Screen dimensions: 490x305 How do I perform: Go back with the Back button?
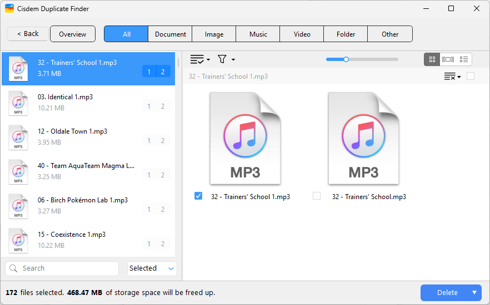(28, 34)
